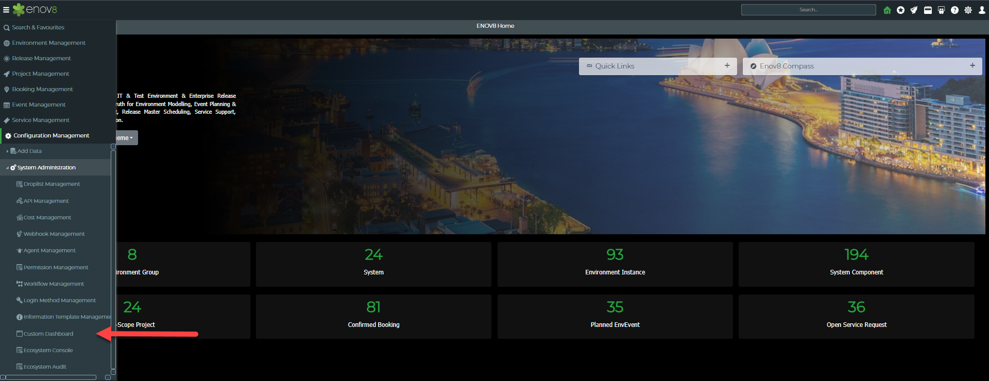
Task: Open the Planned EnvEvent 35 tile
Action: pos(615,317)
